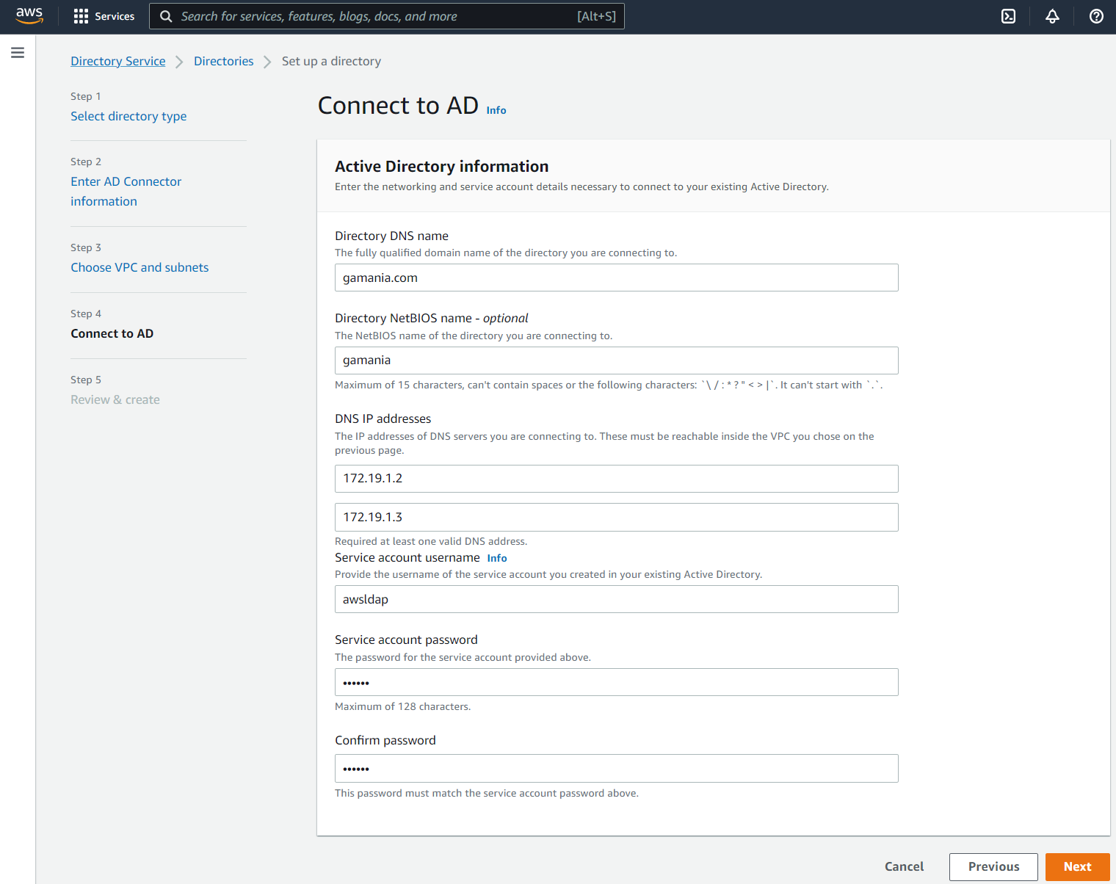Screen dimensions: 1116x884
Task: Click the Confirm password field
Action: click(x=616, y=768)
